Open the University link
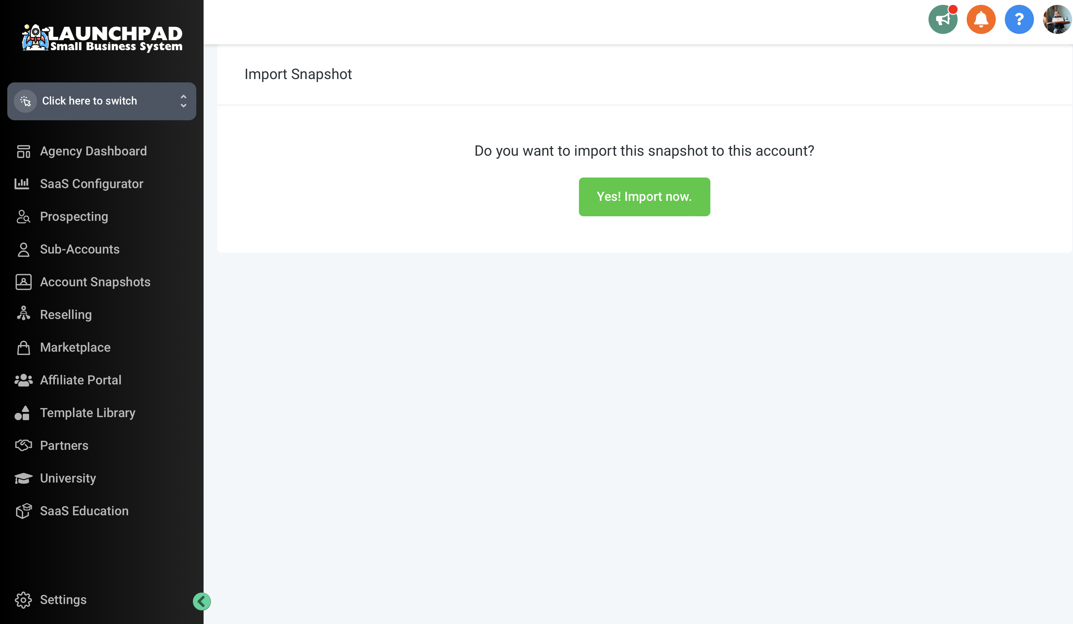Image resolution: width=1073 pixels, height=624 pixels. point(68,478)
